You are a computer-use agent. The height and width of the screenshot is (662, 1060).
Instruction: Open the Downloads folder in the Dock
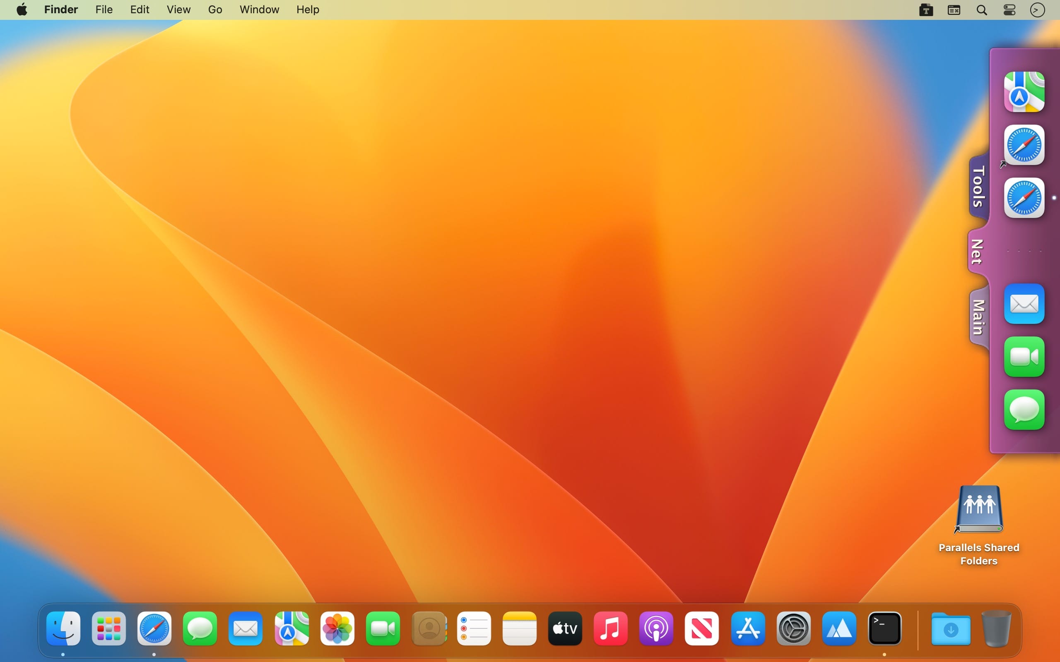point(951,629)
